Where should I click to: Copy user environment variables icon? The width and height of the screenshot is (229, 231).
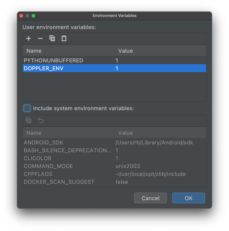coord(52,38)
